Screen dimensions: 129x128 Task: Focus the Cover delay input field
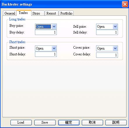point(107,55)
